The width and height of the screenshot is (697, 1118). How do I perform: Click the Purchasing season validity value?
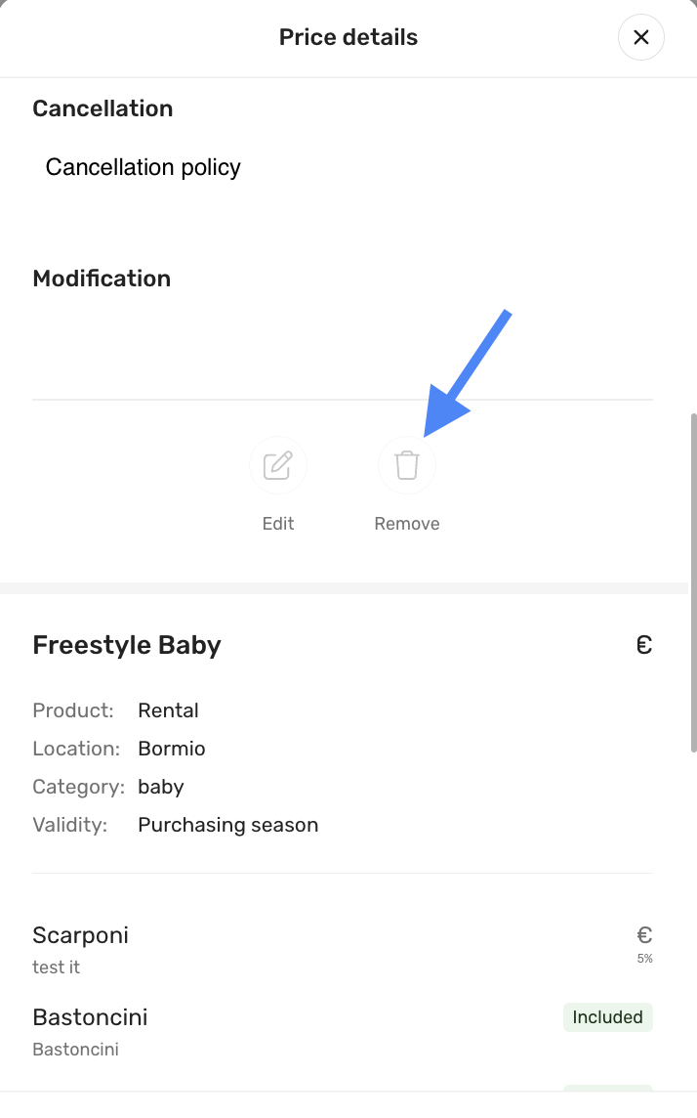228,825
